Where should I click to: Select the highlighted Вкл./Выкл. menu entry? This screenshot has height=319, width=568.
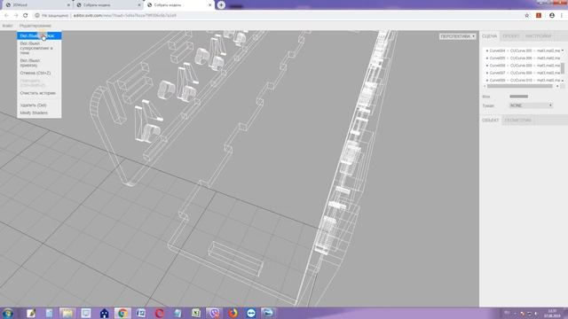tap(39, 35)
